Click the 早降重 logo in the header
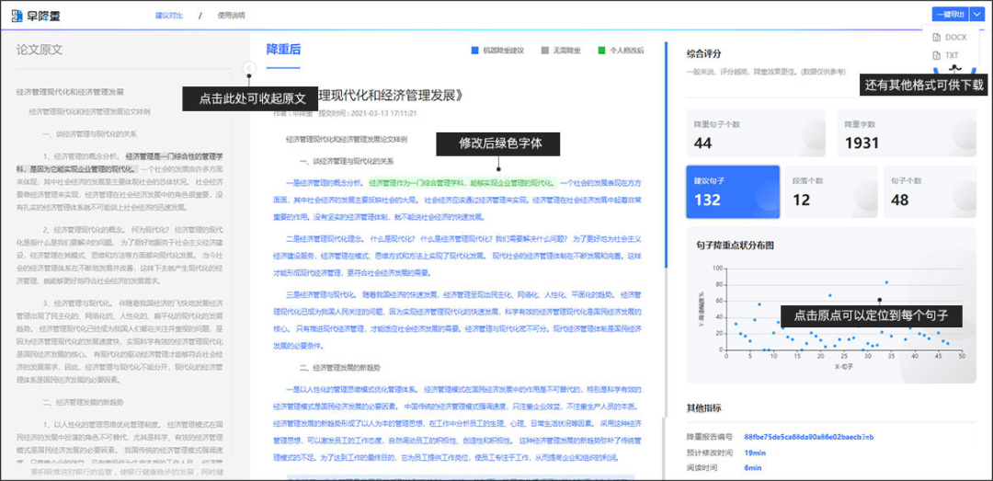Viewport: 993px width, 481px height. tap(36, 15)
